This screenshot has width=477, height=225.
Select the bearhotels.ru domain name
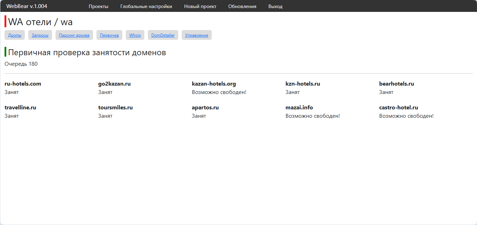[x=397, y=84]
